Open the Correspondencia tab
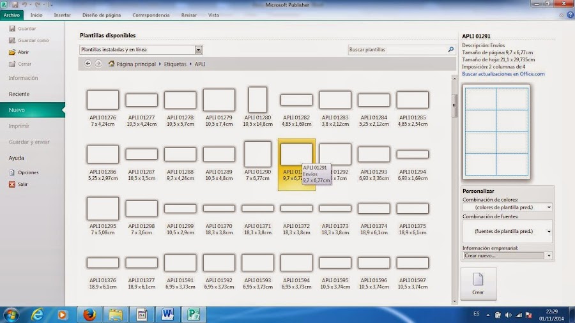The height and width of the screenshot is (323, 575). pyautogui.click(x=151, y=15)
